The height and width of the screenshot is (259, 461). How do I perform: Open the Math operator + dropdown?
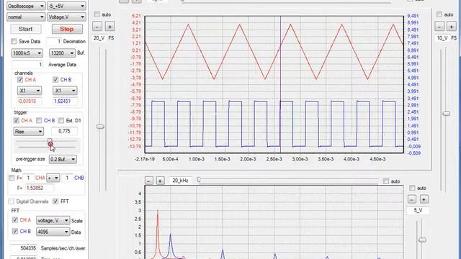(x=53, y=178)
